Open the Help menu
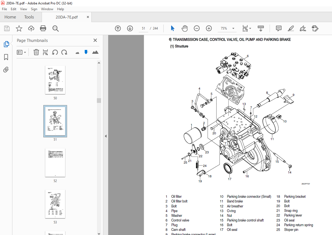Image resolution: width=332 pixels, height=235 pixels. [x=60, y=9]
